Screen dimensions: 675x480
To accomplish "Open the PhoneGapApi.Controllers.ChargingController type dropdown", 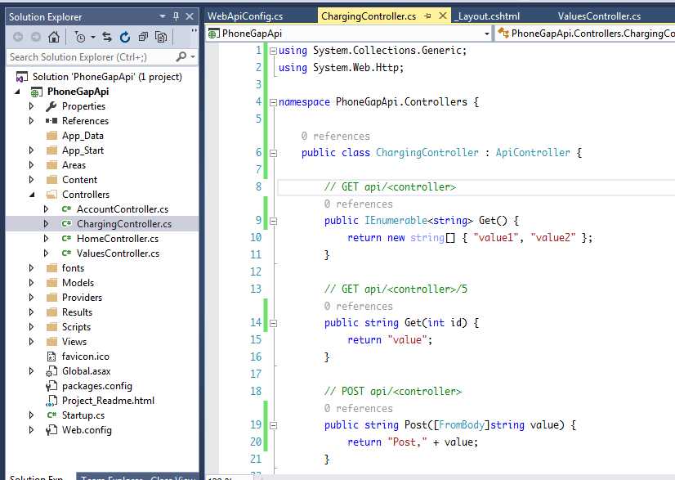I will click(585, 34).
